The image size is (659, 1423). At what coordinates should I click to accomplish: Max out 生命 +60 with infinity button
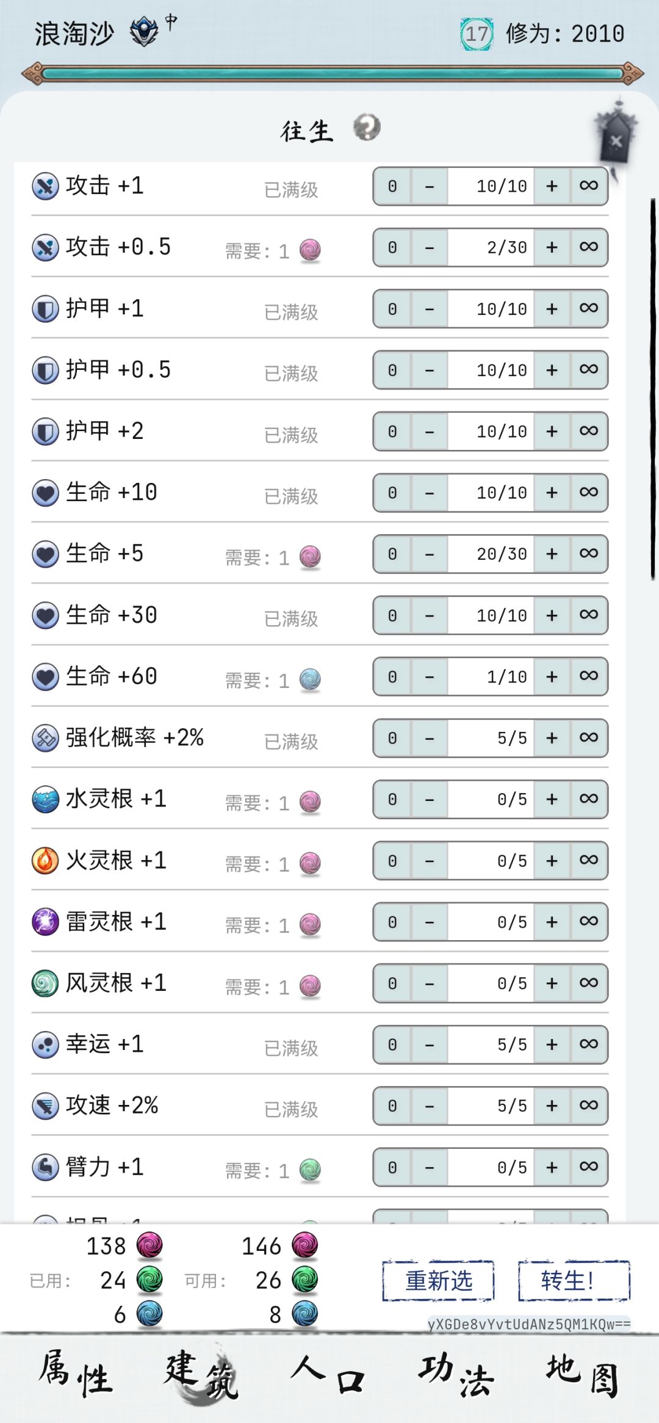click(x=589, y=676)
